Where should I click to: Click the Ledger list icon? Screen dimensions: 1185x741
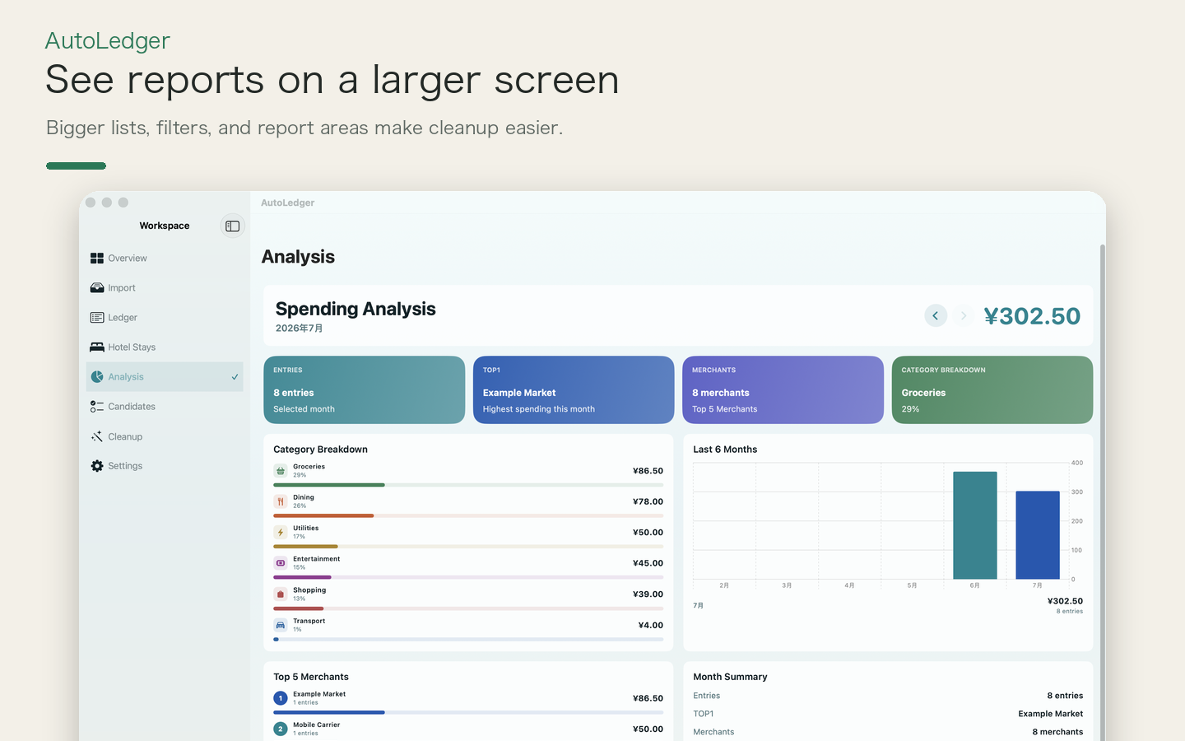97,317
